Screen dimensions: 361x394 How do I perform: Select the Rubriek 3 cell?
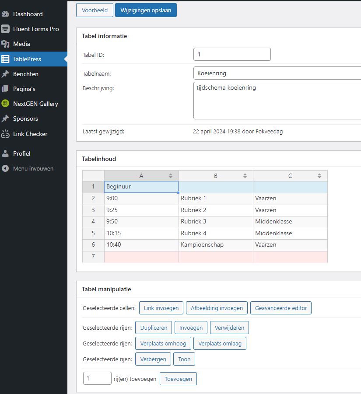tap(216, 222)
